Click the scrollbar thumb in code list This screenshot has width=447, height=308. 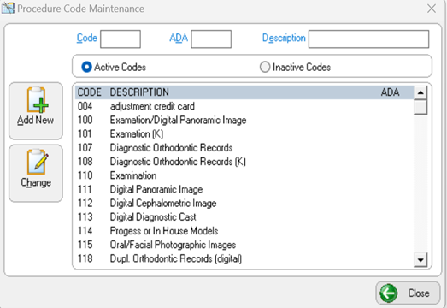point(421,107)
